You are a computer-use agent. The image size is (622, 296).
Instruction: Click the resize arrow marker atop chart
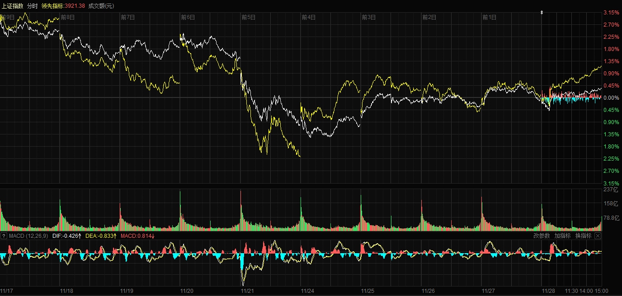pyautogui.click(x=542, y=13)
